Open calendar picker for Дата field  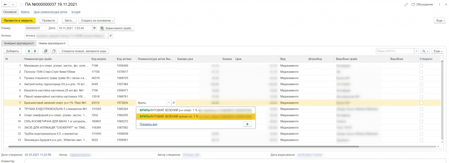[x=95, y=28]
